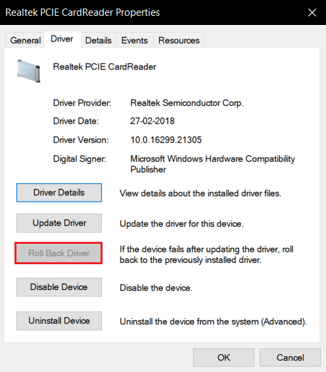Screen dimensions: 326x372
Task: Click the window title Realtek PCIE CardReader Properties
Action: point(83,12)
